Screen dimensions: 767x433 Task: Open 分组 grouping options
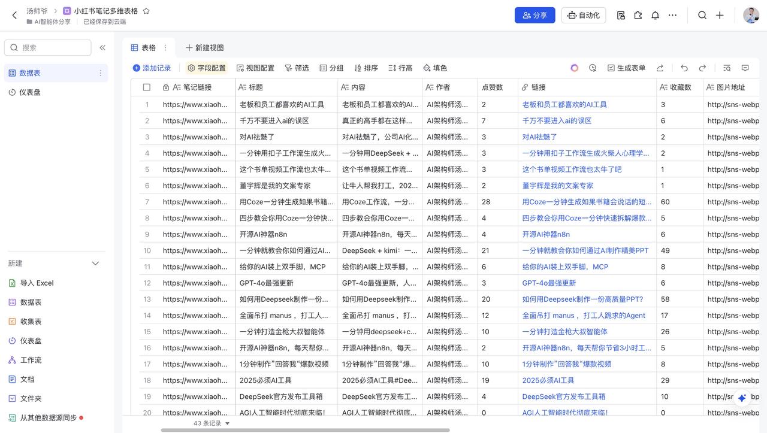pyautogui.click(x=331, y=68)
